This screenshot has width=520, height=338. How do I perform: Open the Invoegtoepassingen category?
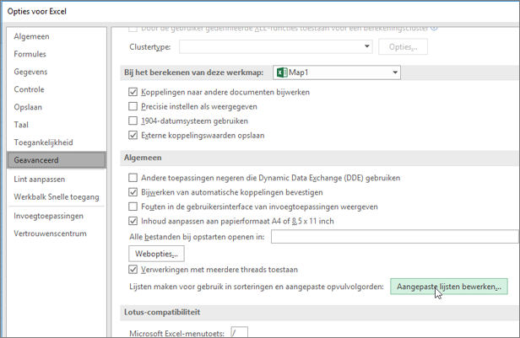tap(48, 216)
